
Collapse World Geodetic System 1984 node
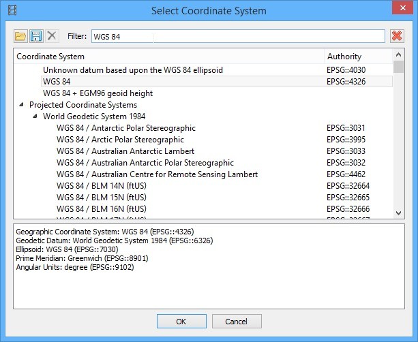35,116
